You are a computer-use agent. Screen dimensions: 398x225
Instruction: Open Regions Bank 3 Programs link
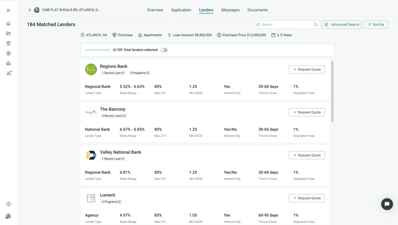(140, 73)
